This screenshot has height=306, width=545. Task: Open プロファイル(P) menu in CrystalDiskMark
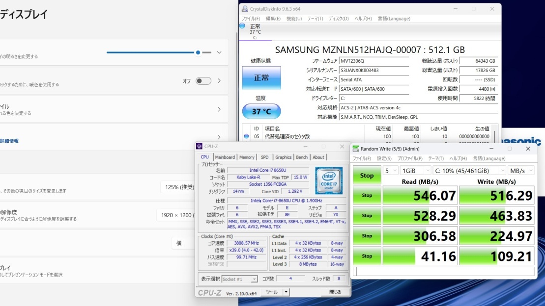pyautogui.click(x=410, y=158)
